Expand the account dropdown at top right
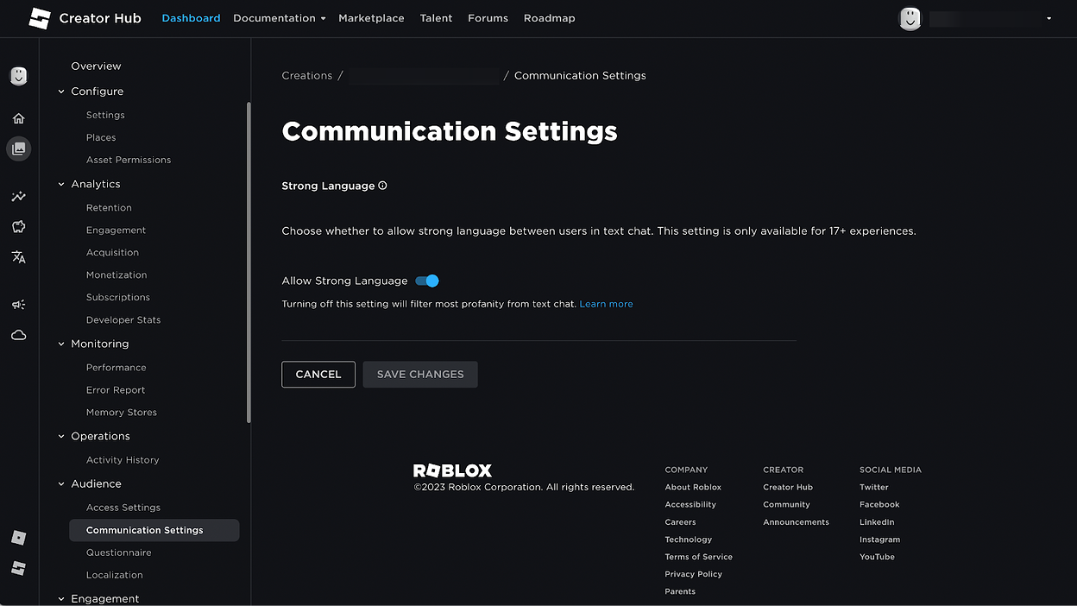The height and width of the screenshot is (606, 1077). (1048, 18)
